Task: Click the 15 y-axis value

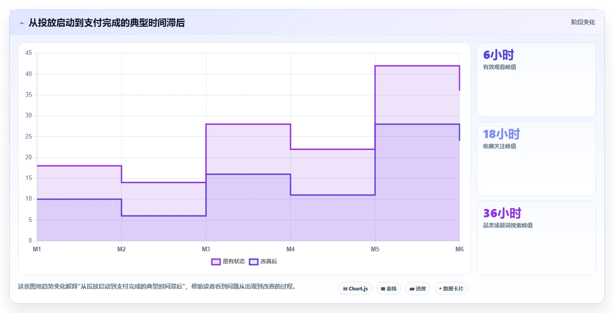Action: (28, 178)
